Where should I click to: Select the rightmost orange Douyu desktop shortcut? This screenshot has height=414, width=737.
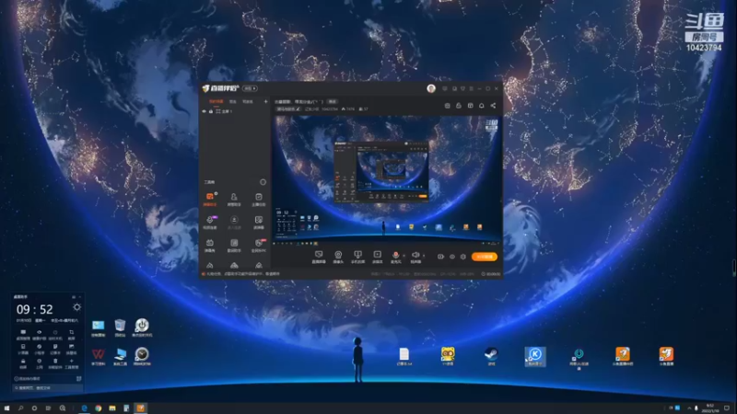tap(666, 354)
